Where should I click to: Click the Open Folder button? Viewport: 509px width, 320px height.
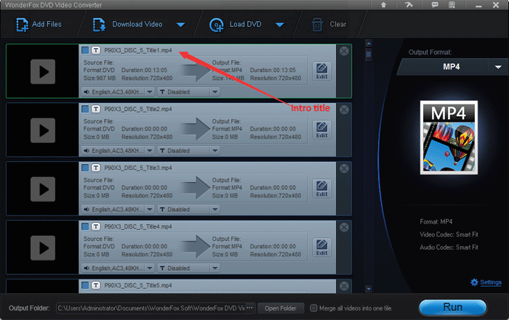tap(281, 308)
